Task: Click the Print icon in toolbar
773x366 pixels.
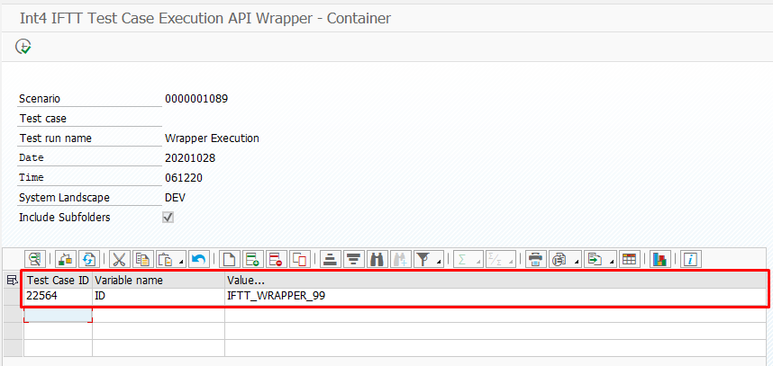Action: point(536,259)
